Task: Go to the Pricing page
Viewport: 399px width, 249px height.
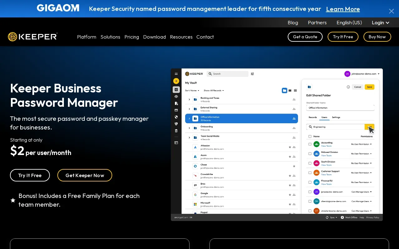Action: [x=132, y=37]
